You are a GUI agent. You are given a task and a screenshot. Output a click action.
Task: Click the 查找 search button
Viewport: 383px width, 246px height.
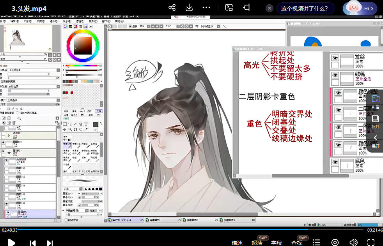coord(297,243)
